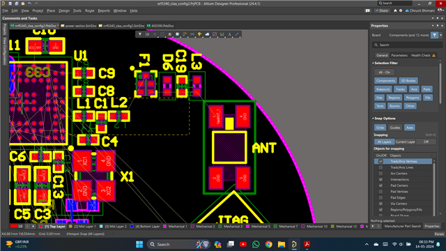
Task: Choose the Place Line tool in active bar
Action: point(237,34)
